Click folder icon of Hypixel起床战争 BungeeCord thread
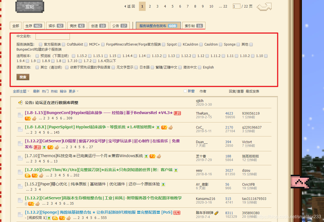This screenshot has height=222, width=324. [20, 115]
